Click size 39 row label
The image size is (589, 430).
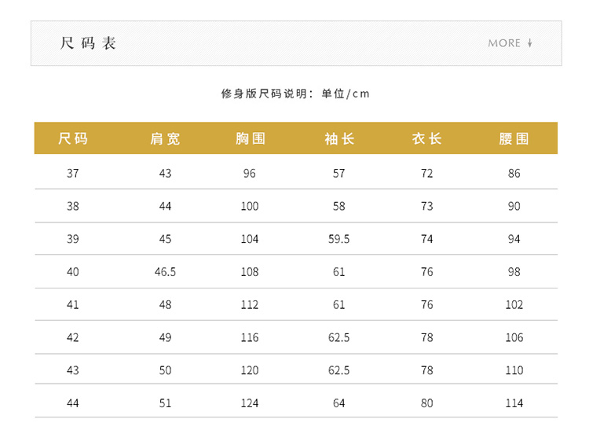pyautogui.click(x=73, y=239)
